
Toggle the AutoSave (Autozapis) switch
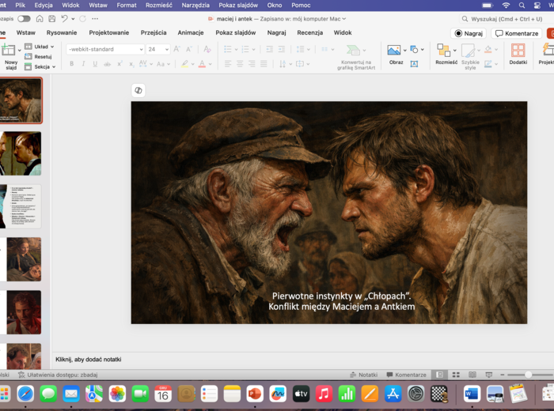pyautogui.click(x=24, y=18)
